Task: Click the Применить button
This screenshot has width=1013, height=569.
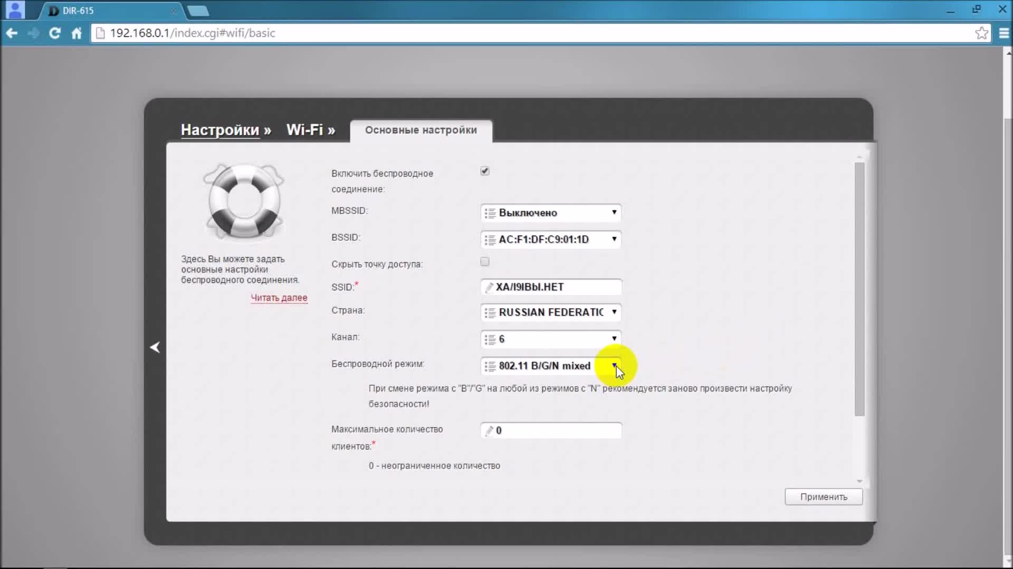Action: (823, 497)
